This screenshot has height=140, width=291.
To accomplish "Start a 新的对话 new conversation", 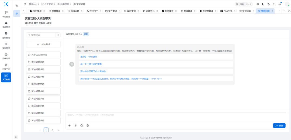I will tap(43, 44).
